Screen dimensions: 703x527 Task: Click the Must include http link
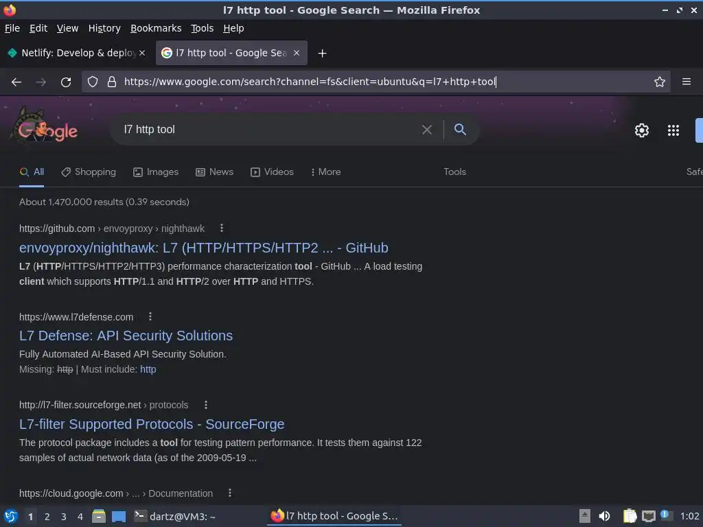[148, 369]
